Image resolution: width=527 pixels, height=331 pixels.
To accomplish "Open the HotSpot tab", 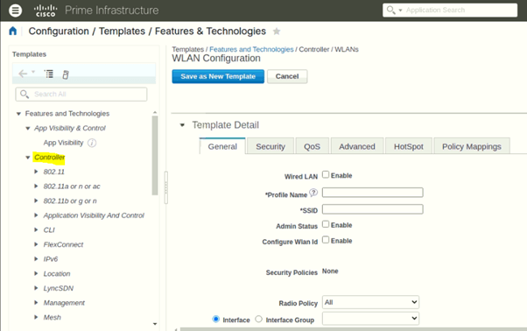I will click(x=409, y=146).
